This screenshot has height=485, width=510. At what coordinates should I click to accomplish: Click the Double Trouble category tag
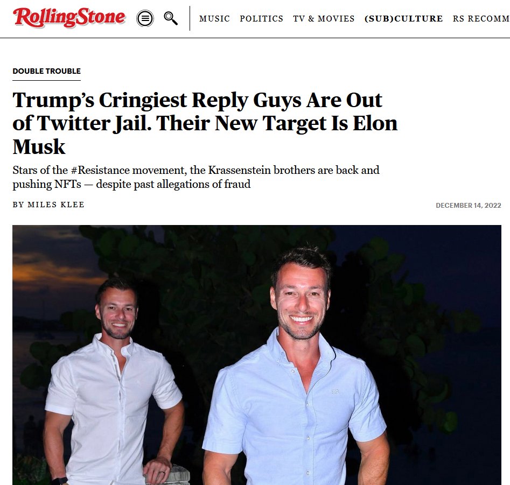tap(46, 71)
